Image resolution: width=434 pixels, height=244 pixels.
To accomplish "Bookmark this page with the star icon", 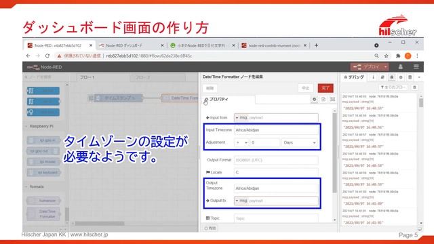I will 386,56.
